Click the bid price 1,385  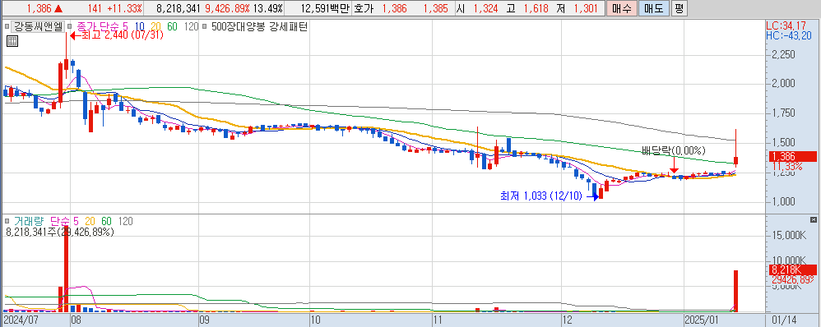(x=436, y=8)
